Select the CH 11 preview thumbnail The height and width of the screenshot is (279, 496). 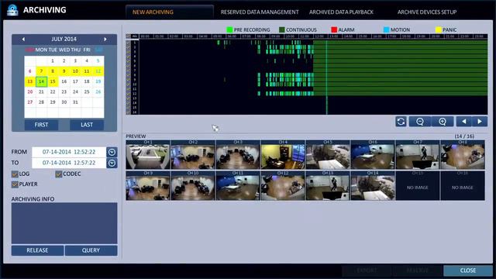coord(238,186)
